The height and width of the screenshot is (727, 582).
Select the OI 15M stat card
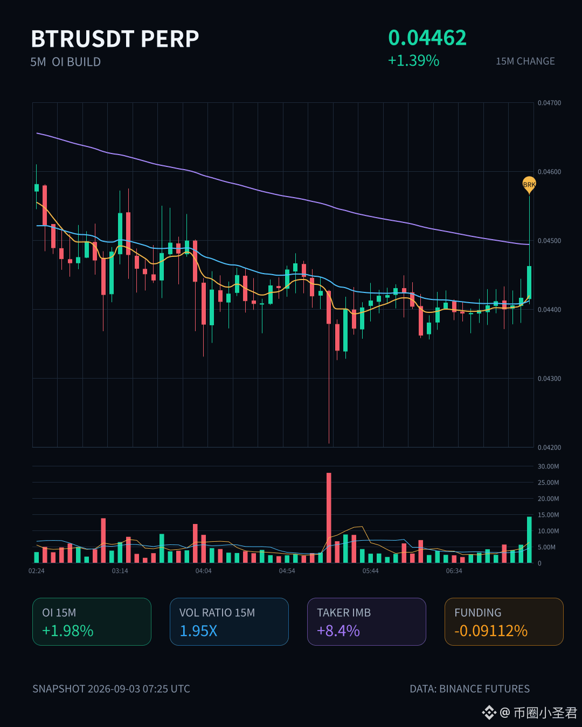(92, 621)
